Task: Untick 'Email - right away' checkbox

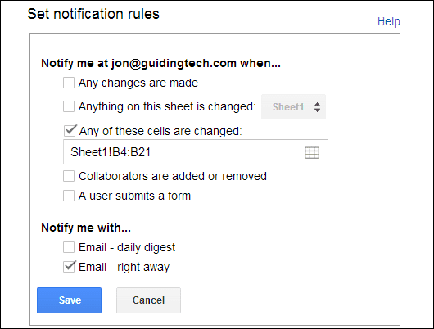Action: (69, 267)
